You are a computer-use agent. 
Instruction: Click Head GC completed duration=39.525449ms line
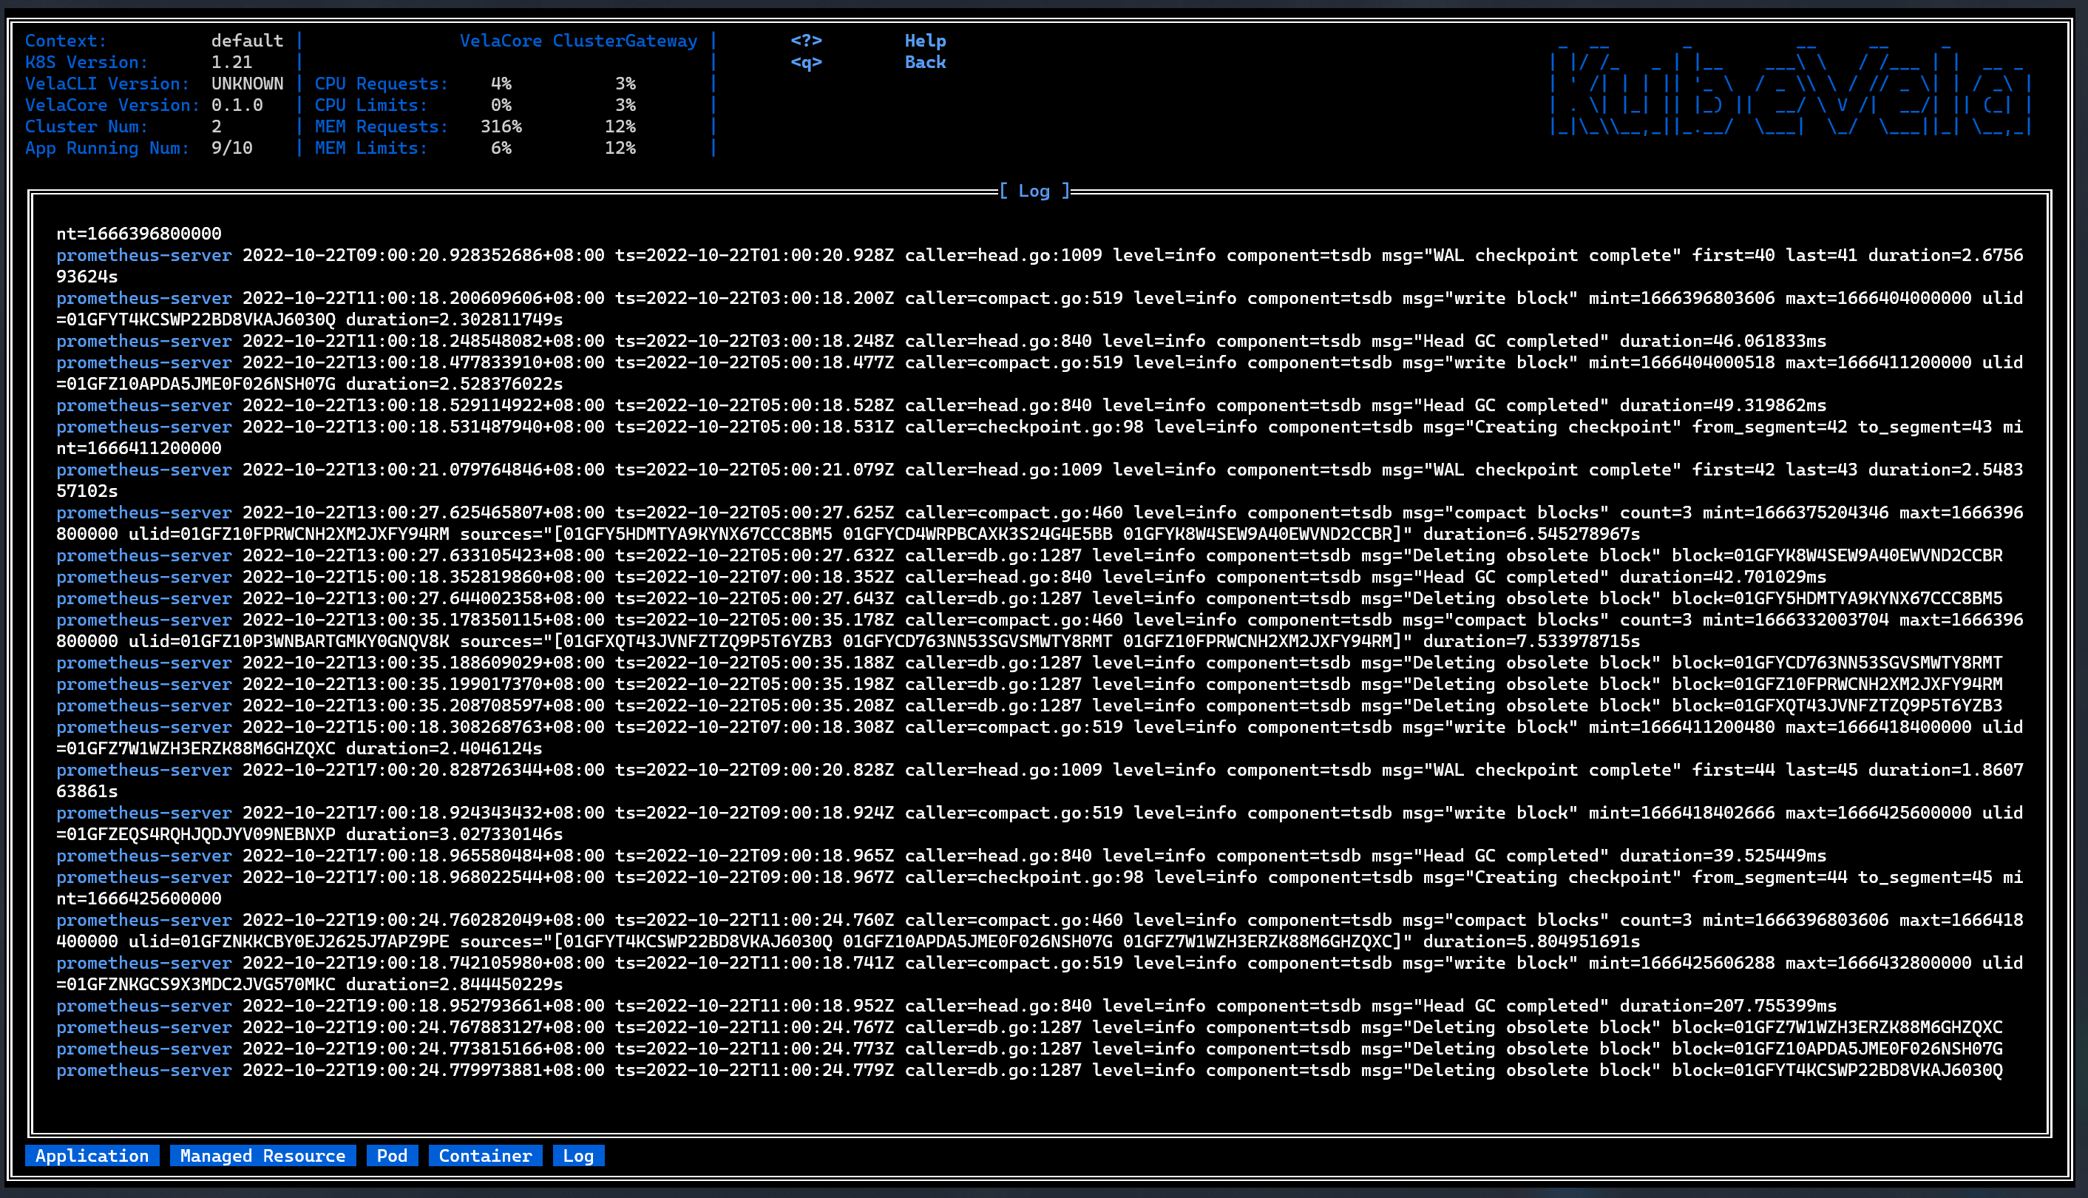point(941,856)
